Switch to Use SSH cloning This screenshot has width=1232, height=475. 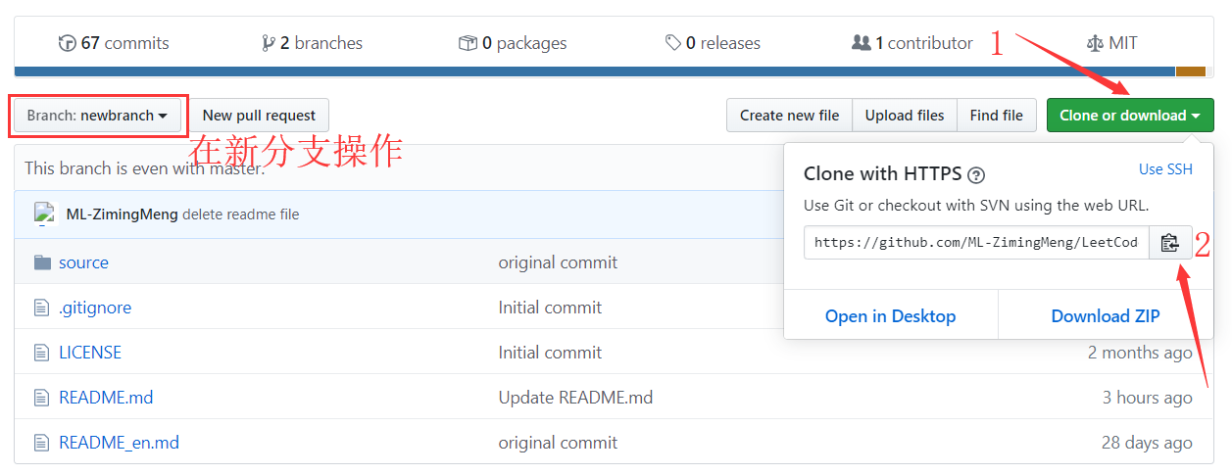click(1165, 169)
